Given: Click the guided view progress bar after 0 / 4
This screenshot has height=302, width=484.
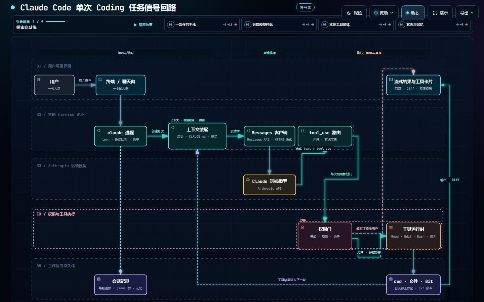Looking at the screenshot, I should click(x=55, y=21).
